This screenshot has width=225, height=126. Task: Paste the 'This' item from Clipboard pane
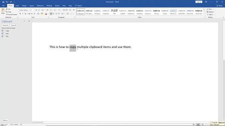(x=7, y=36)
